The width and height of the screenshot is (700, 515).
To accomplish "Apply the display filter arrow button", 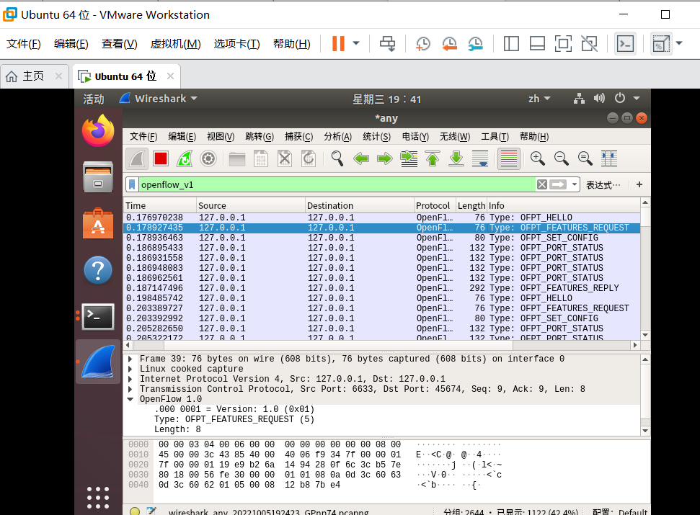I will click(558, 184).
